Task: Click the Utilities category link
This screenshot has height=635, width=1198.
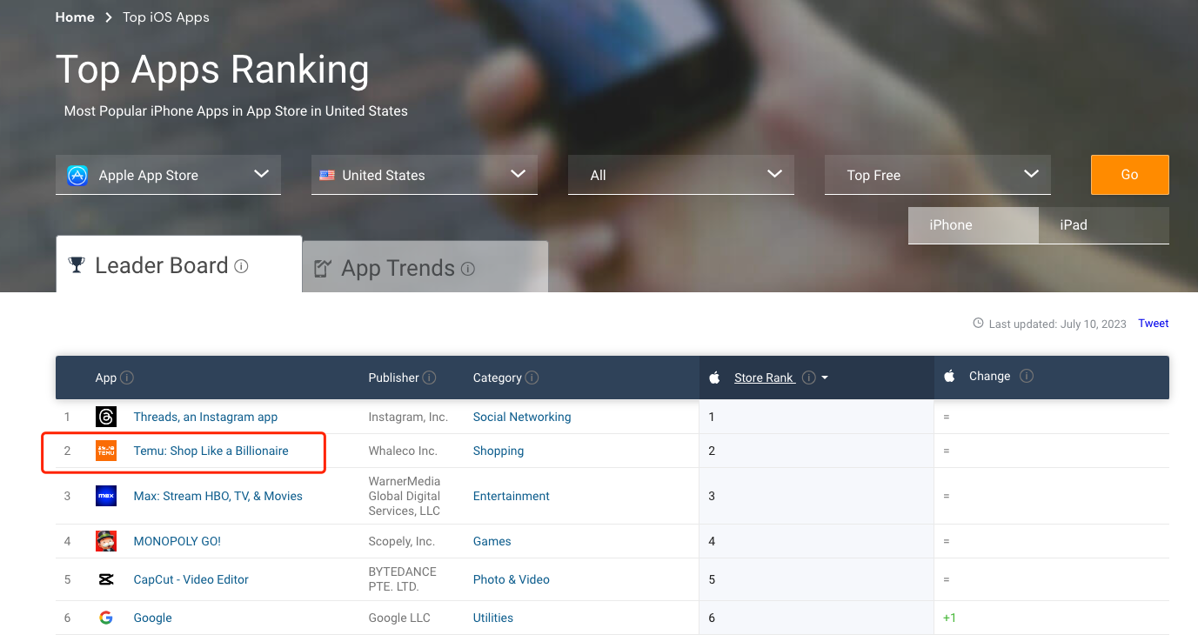Action: 493,618
